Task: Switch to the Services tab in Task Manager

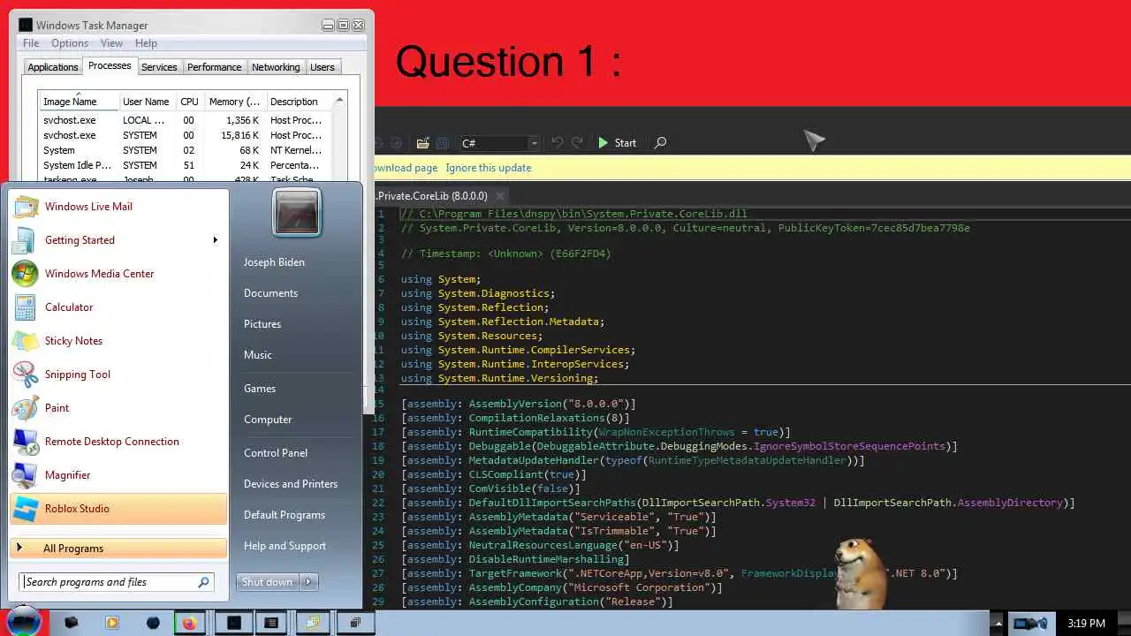Action: click(x=159, y=67)
